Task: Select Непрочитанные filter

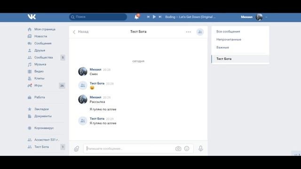Action: click(229, 39)
